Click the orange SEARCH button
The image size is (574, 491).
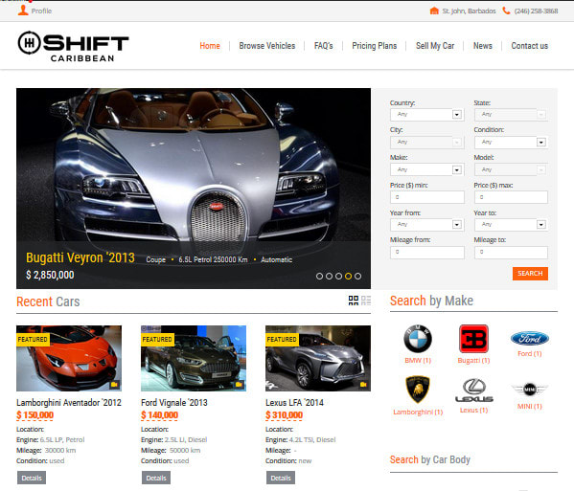pos(530,274)
